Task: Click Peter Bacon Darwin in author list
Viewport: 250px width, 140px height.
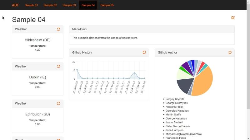Action: (178, 126)
